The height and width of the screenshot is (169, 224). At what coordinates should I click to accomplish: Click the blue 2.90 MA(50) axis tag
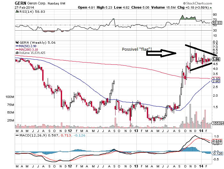216,81
